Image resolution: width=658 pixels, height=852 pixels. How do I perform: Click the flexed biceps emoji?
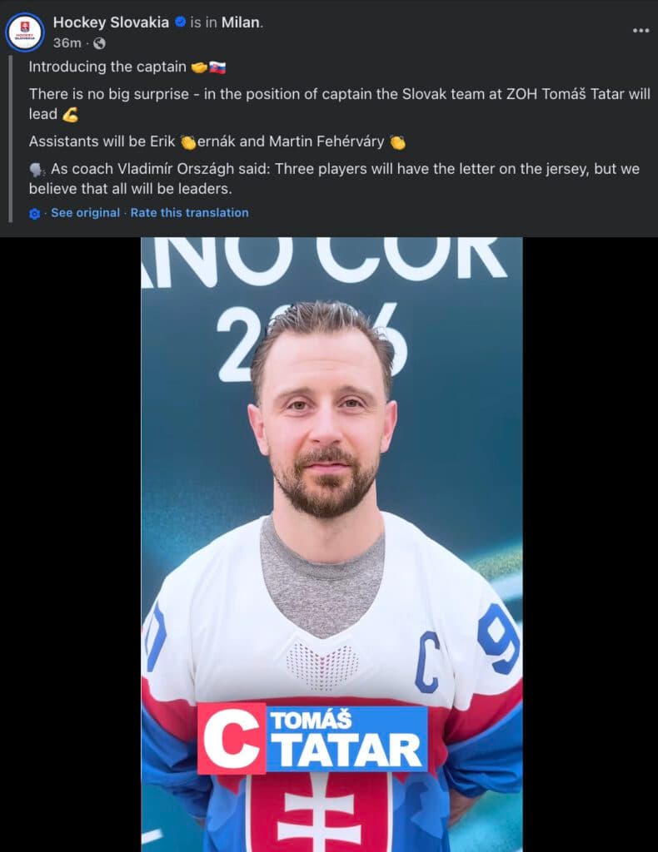70,115
